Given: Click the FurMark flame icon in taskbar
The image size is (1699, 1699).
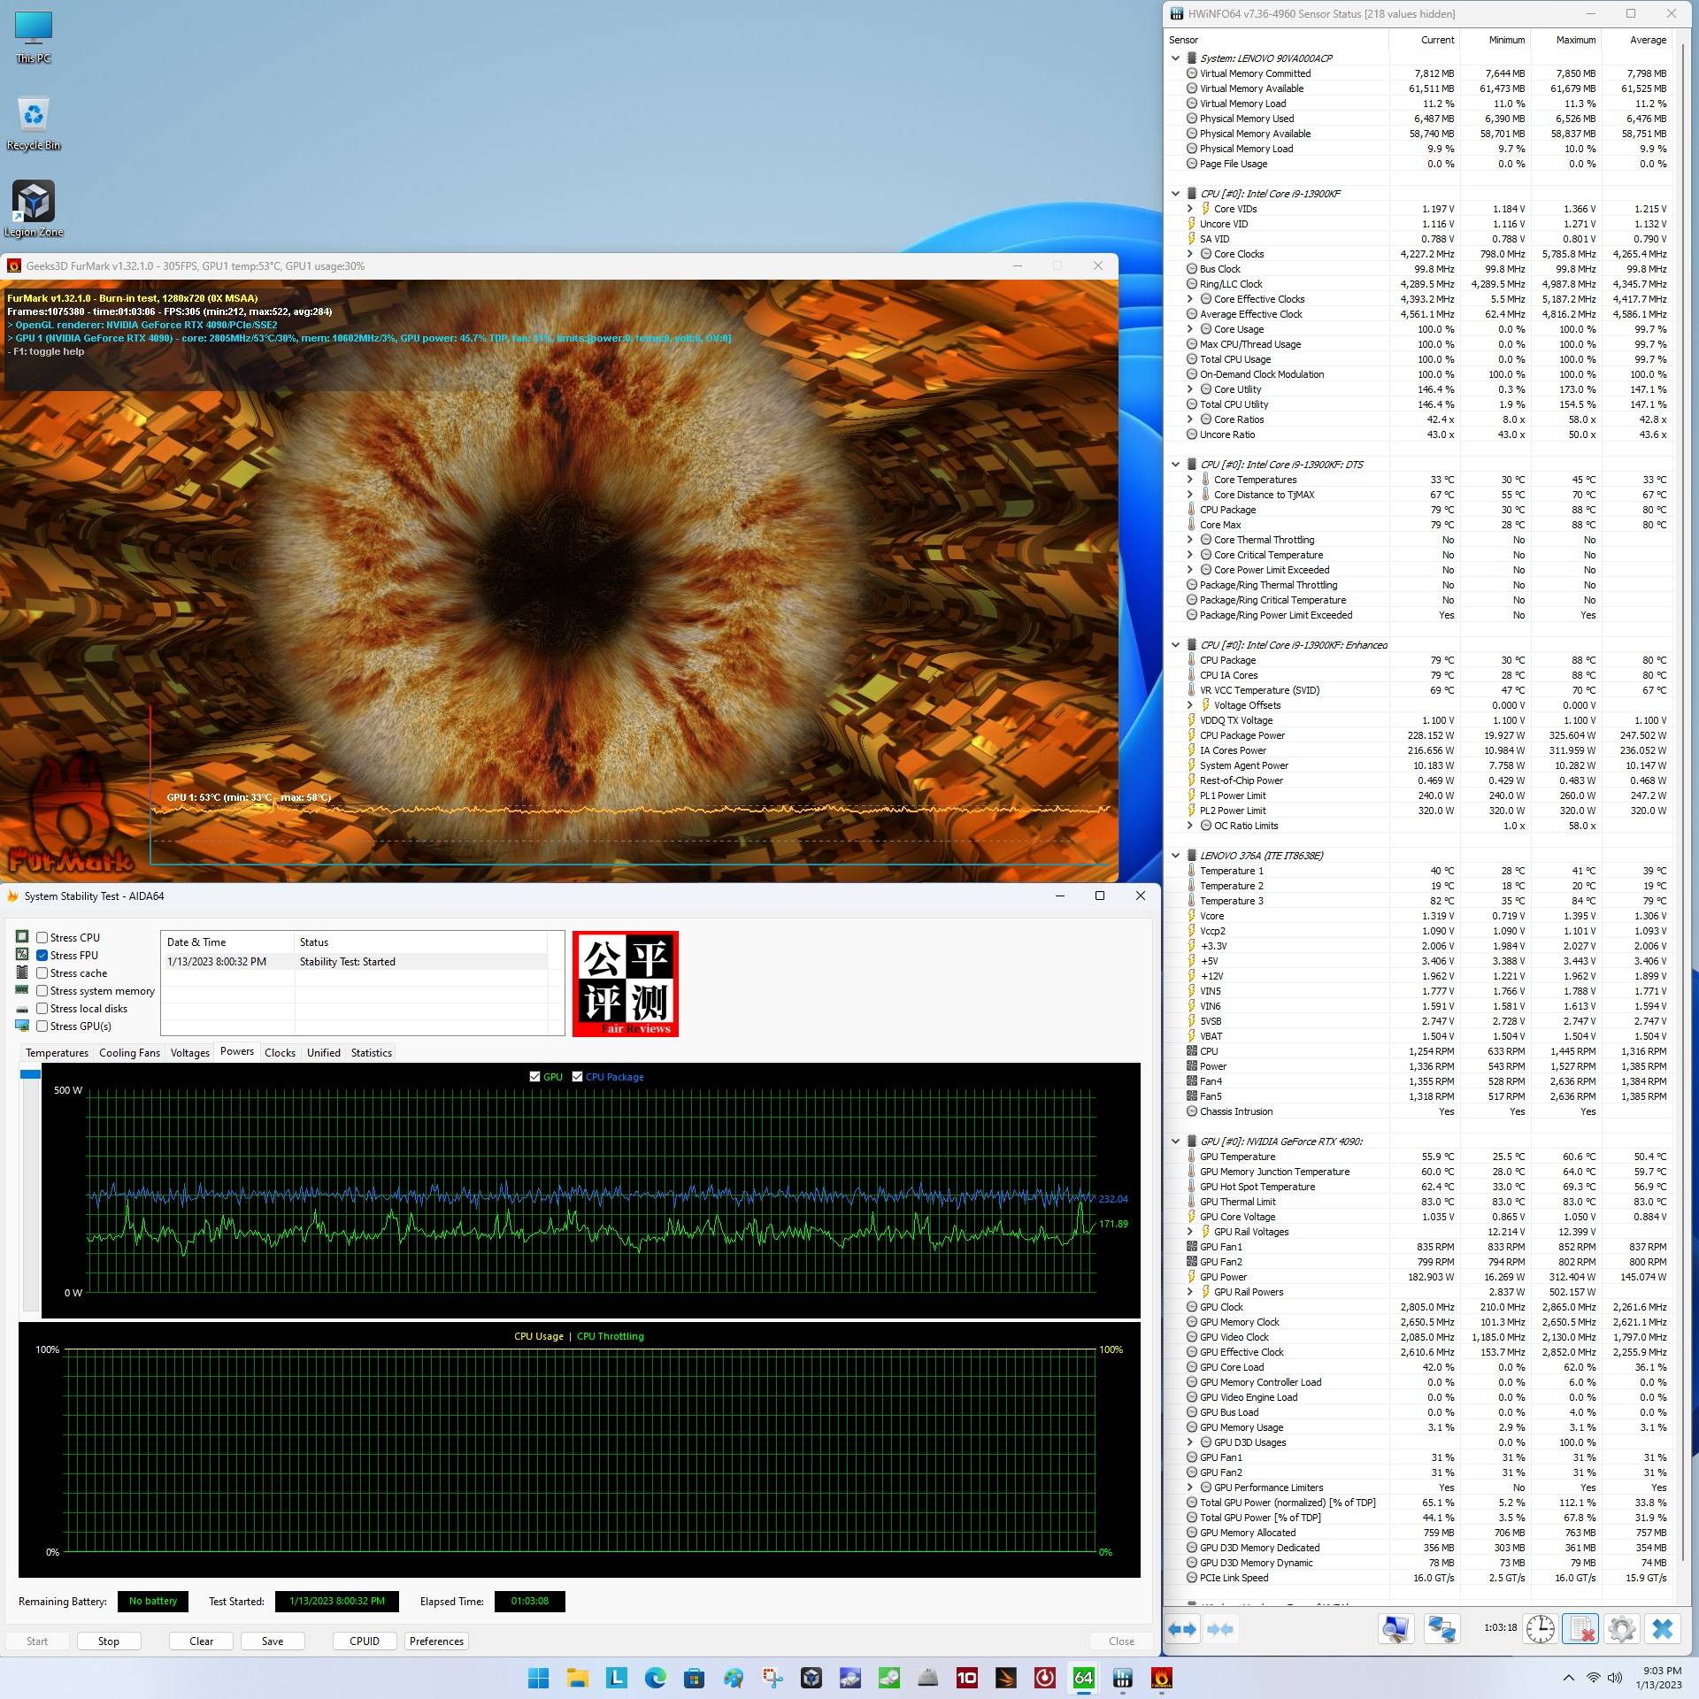Looking at the screenshot, I should coord(1161,1677).
